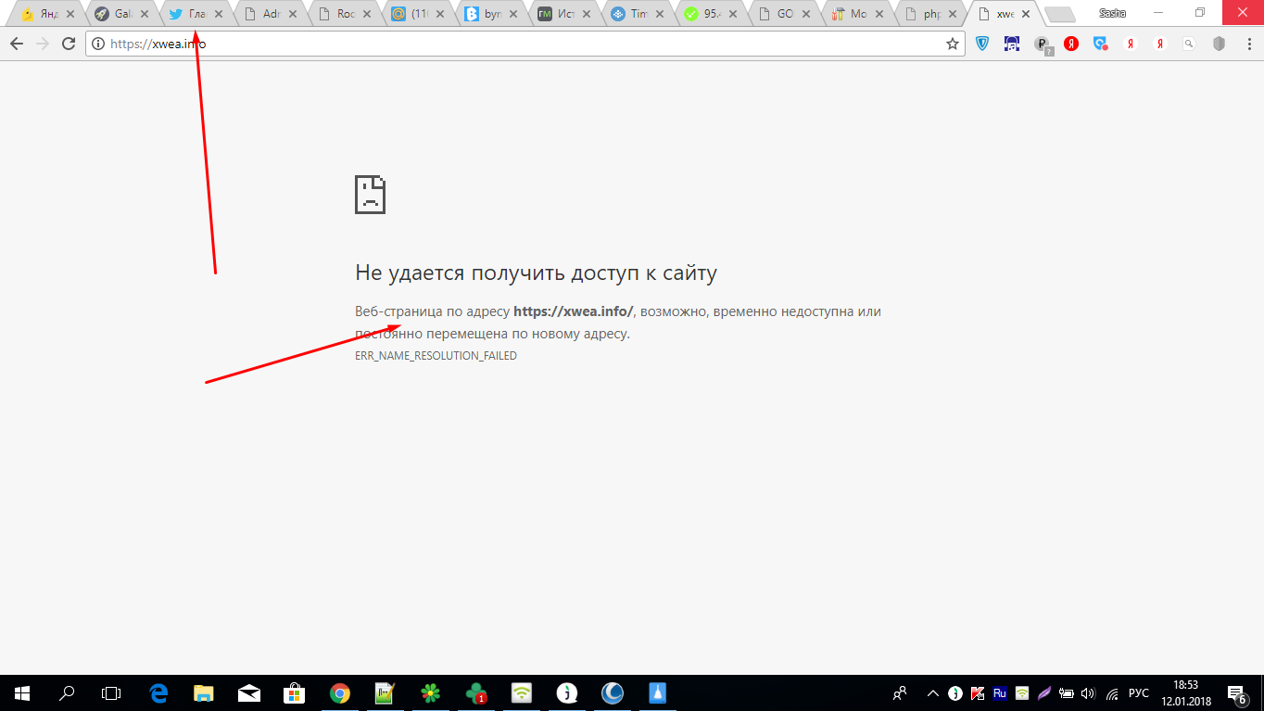The height and width of the screenshot is (711, 1264).
Task: Switch to the GO tab
Action: (783, 15)
